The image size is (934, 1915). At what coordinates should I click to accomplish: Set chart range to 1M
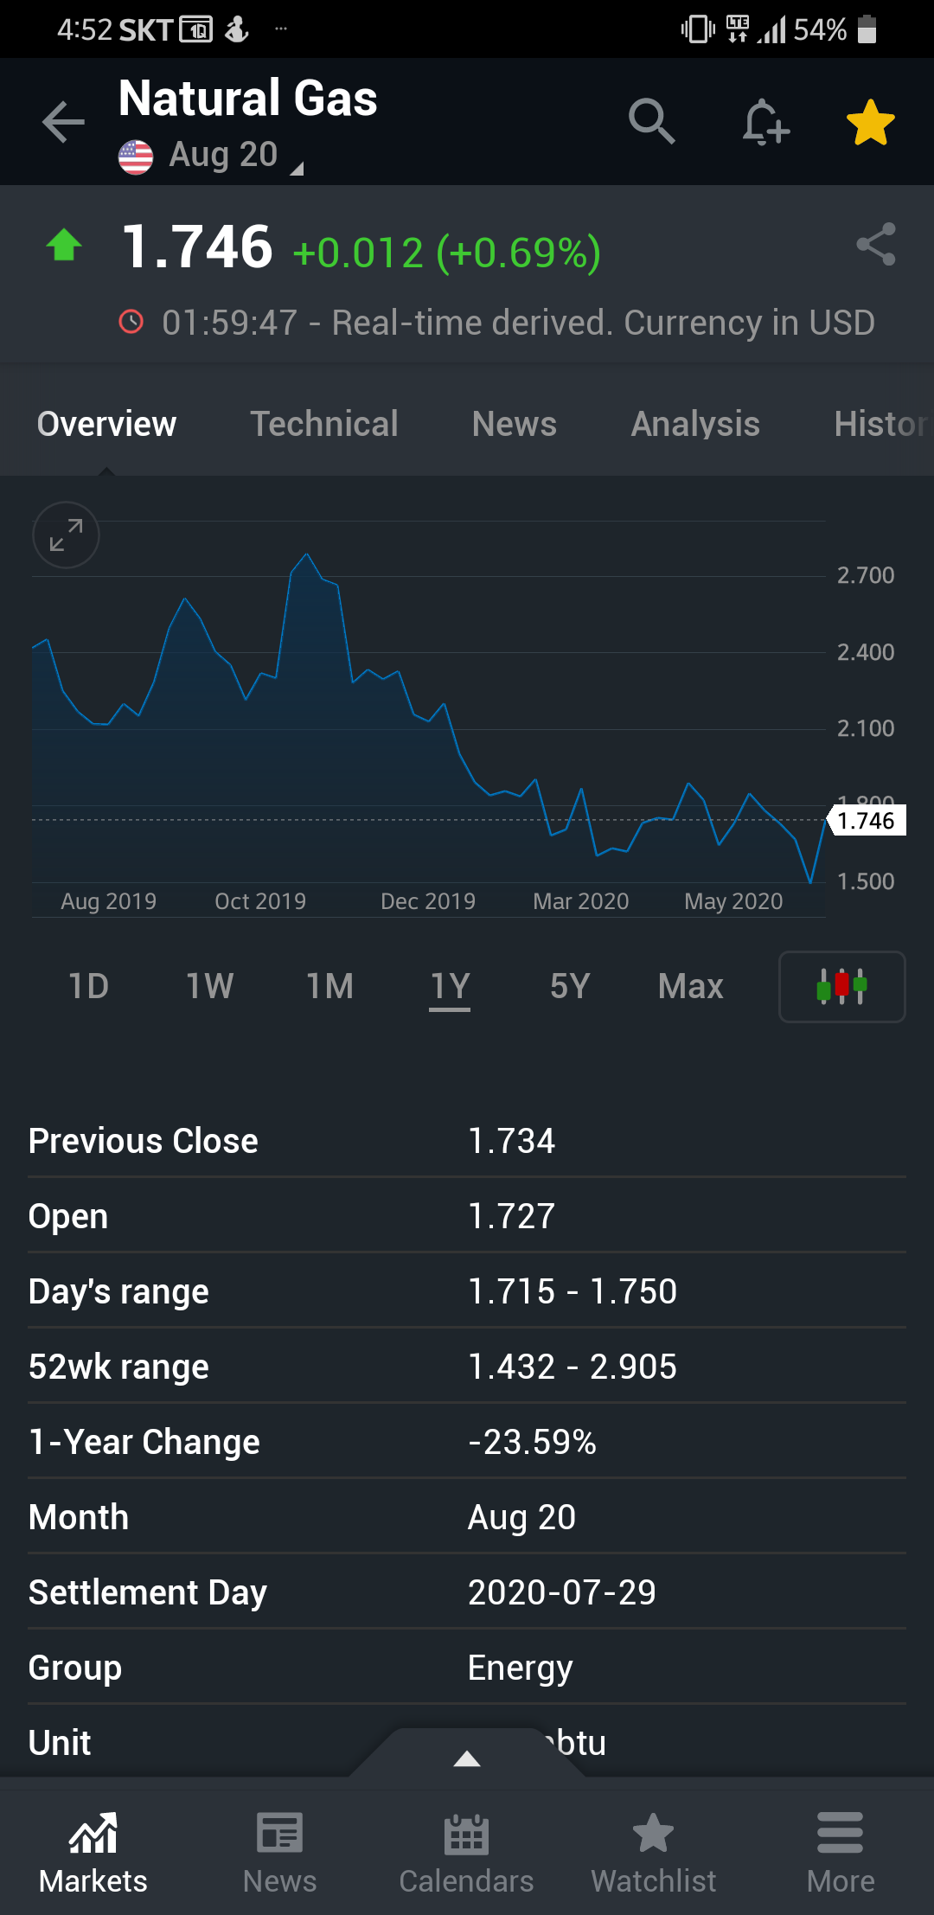pos(329,986)
